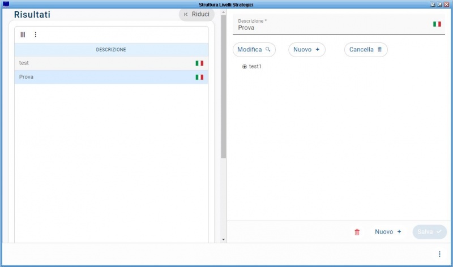Select the test row in results

(111, 63)
